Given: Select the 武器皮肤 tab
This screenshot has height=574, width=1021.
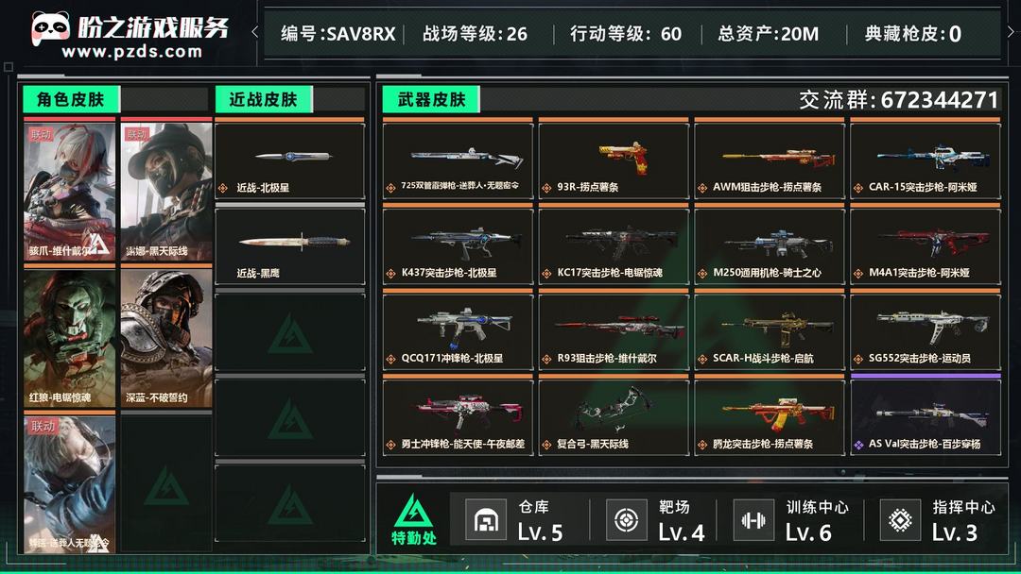Looking at the screenshot, I should [x=431, y=99].
